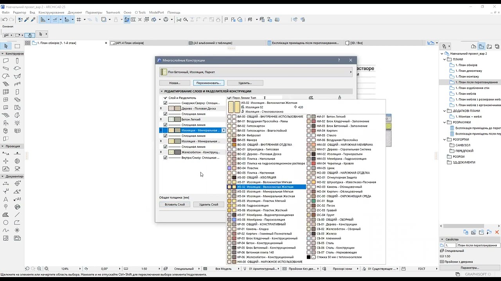Click the Переименовать... button

point(209,83)
